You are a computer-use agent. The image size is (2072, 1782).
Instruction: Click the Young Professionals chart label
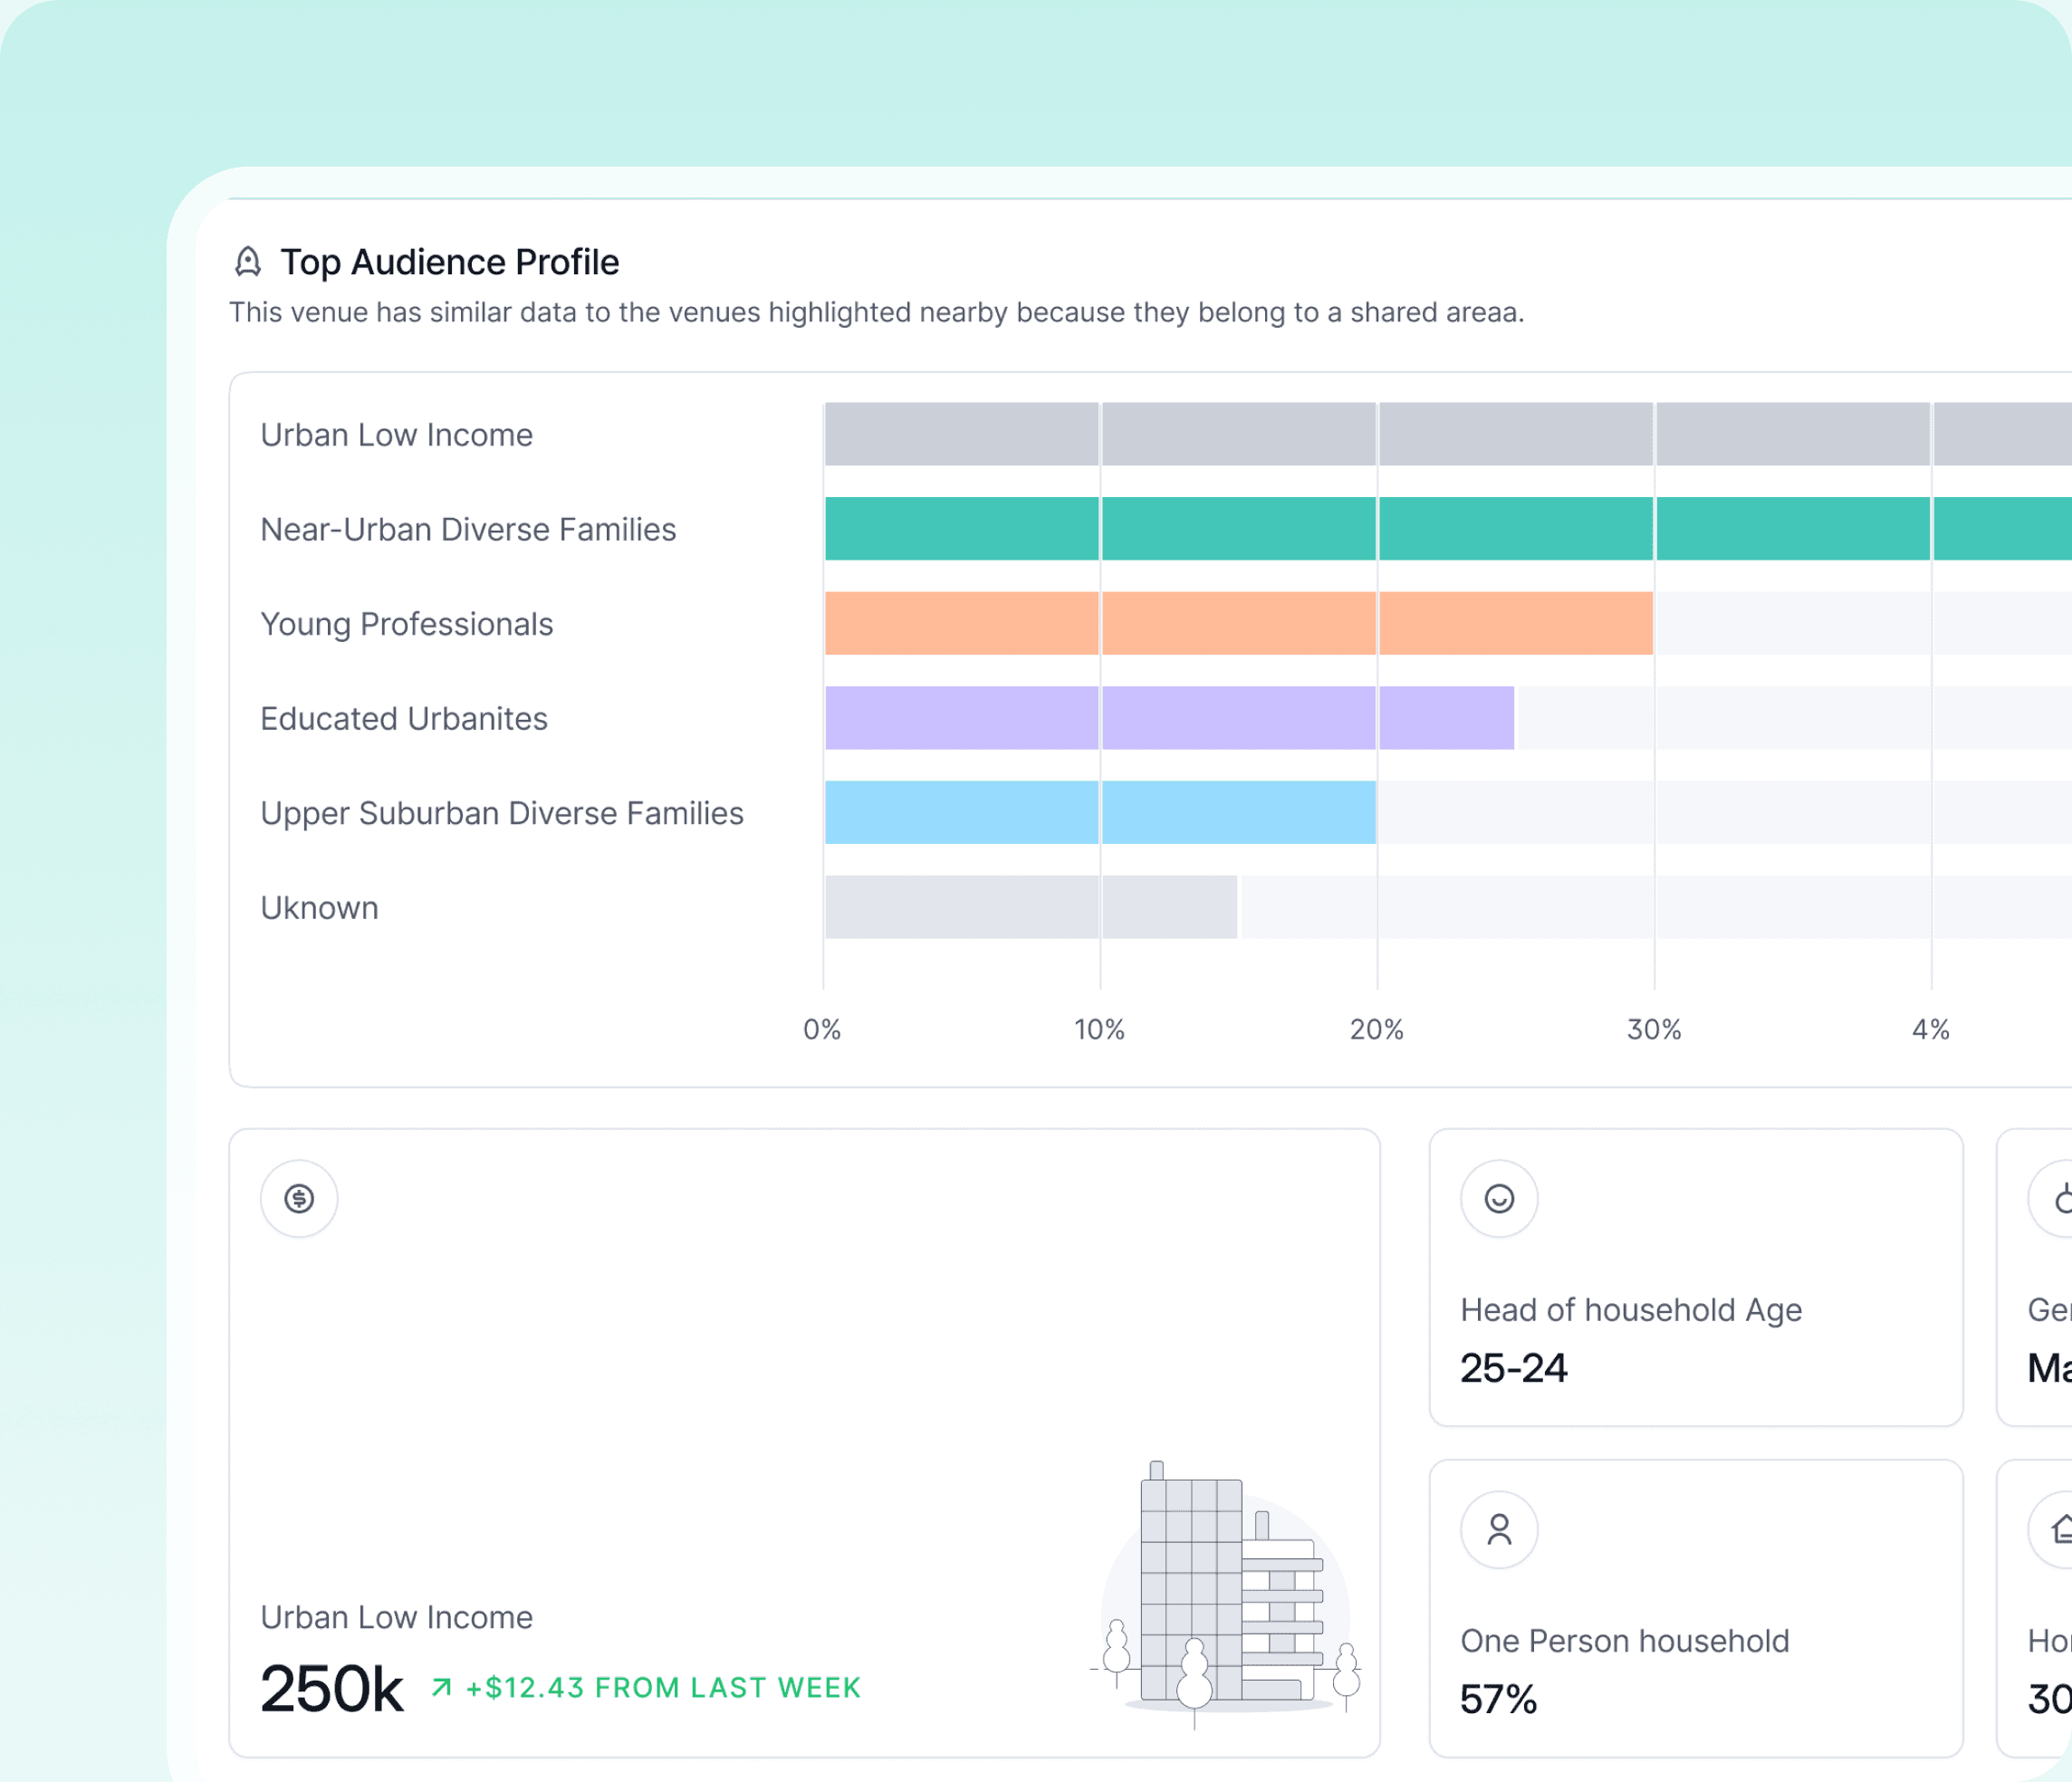[x=406, y=624]
